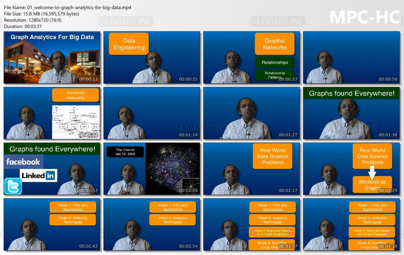Click the frame timestamped 00:01:14
Viewport: 404px width, 255px height.
point(152,113)
